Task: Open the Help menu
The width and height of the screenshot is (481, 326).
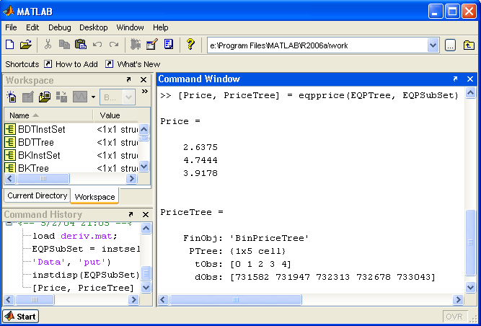Action: [160, 27]
